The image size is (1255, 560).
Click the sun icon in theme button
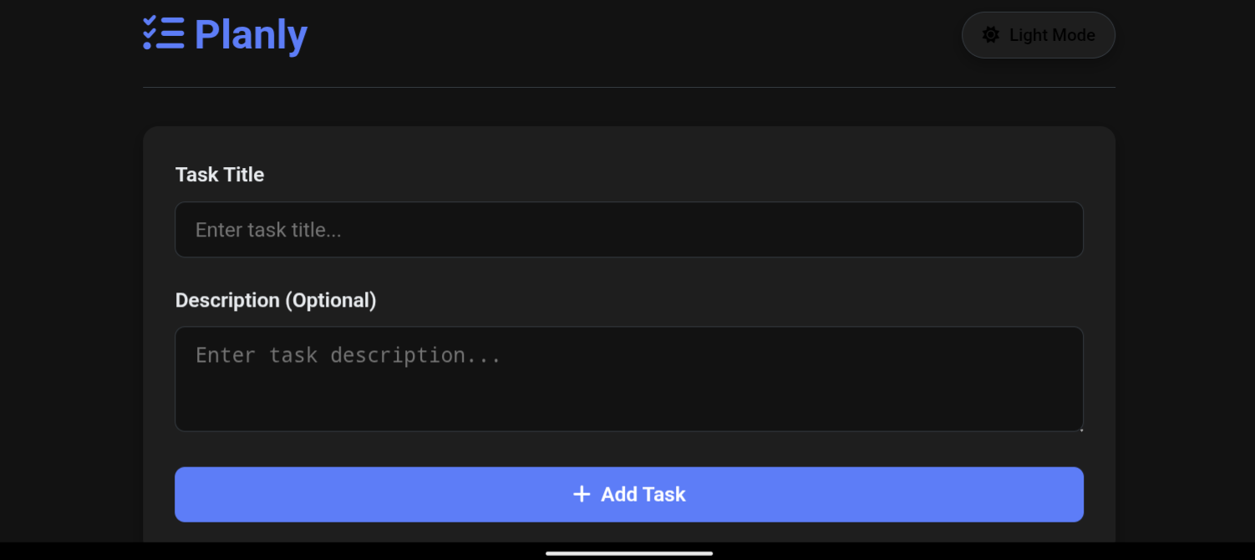point(991,35)
